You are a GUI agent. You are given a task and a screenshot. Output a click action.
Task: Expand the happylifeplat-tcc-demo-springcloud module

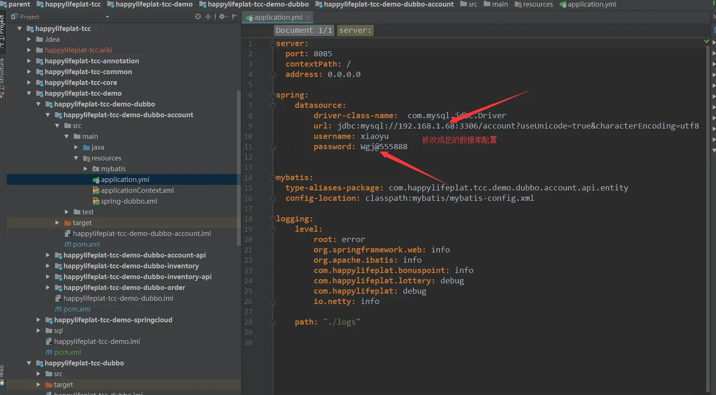[39, 320]
